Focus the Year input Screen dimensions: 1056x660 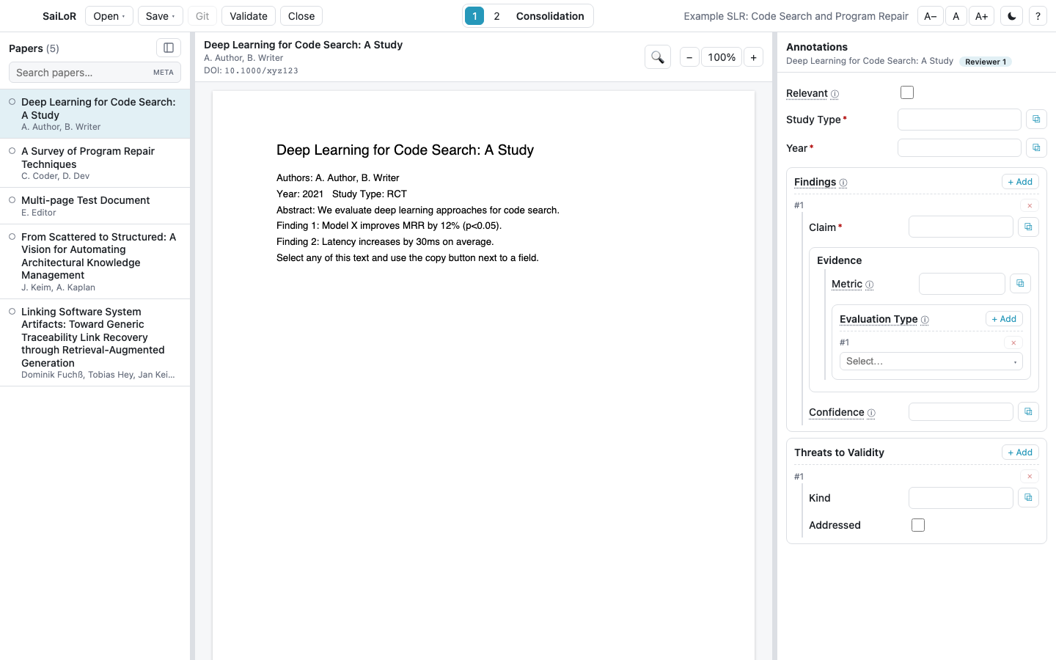(959, 148)
